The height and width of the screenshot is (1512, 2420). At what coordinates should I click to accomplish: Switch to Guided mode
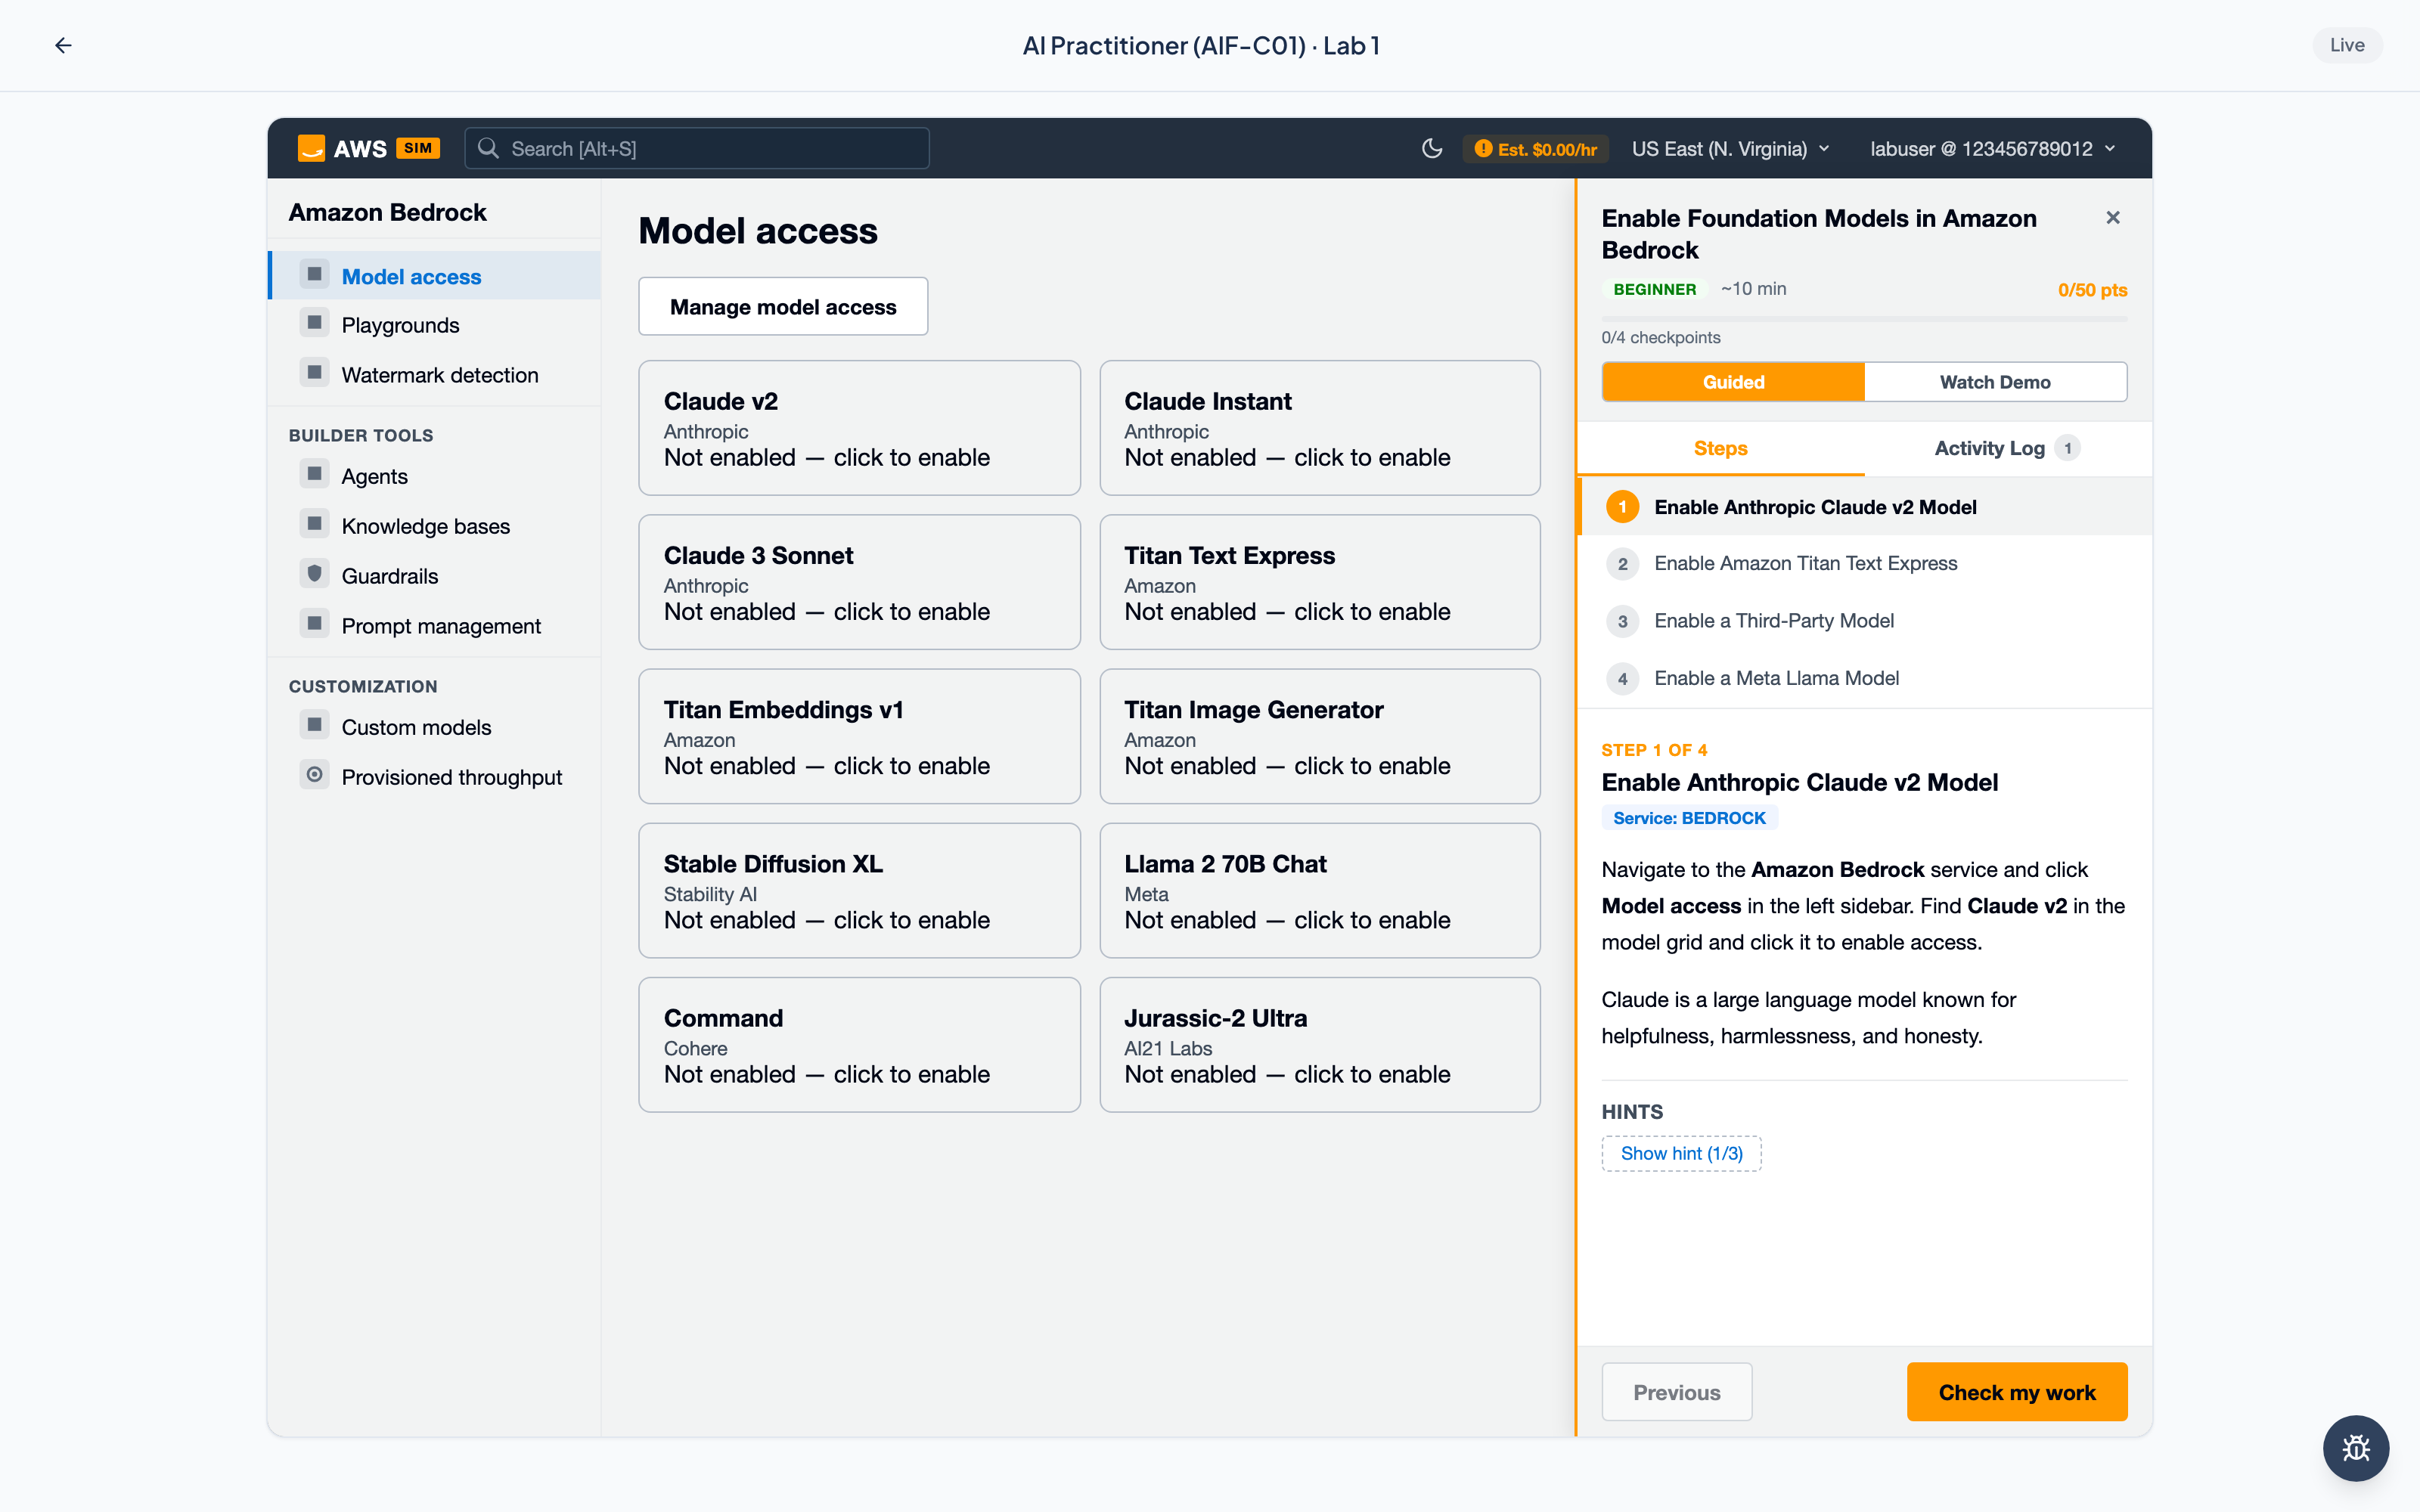click(x=1733, y=382)
